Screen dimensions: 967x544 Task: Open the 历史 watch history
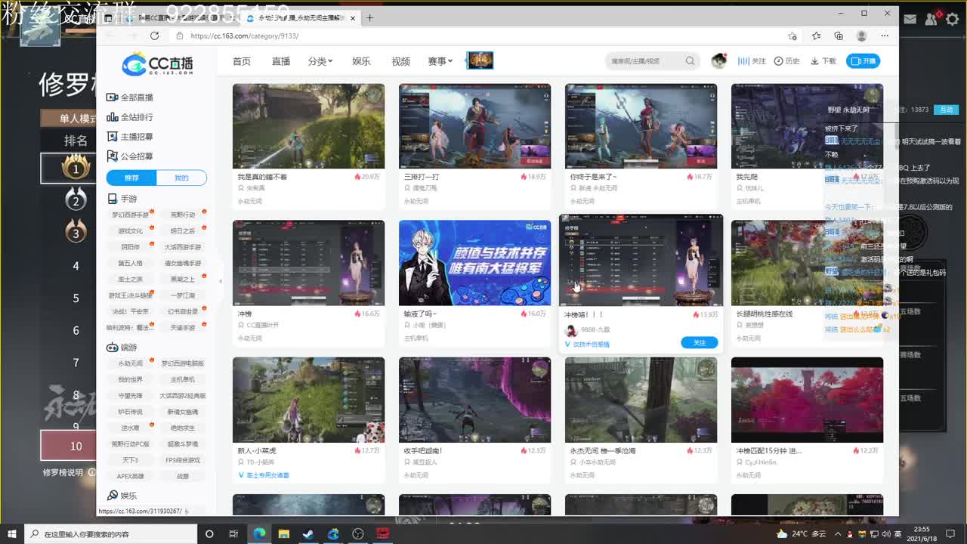(x=786, y=61)
